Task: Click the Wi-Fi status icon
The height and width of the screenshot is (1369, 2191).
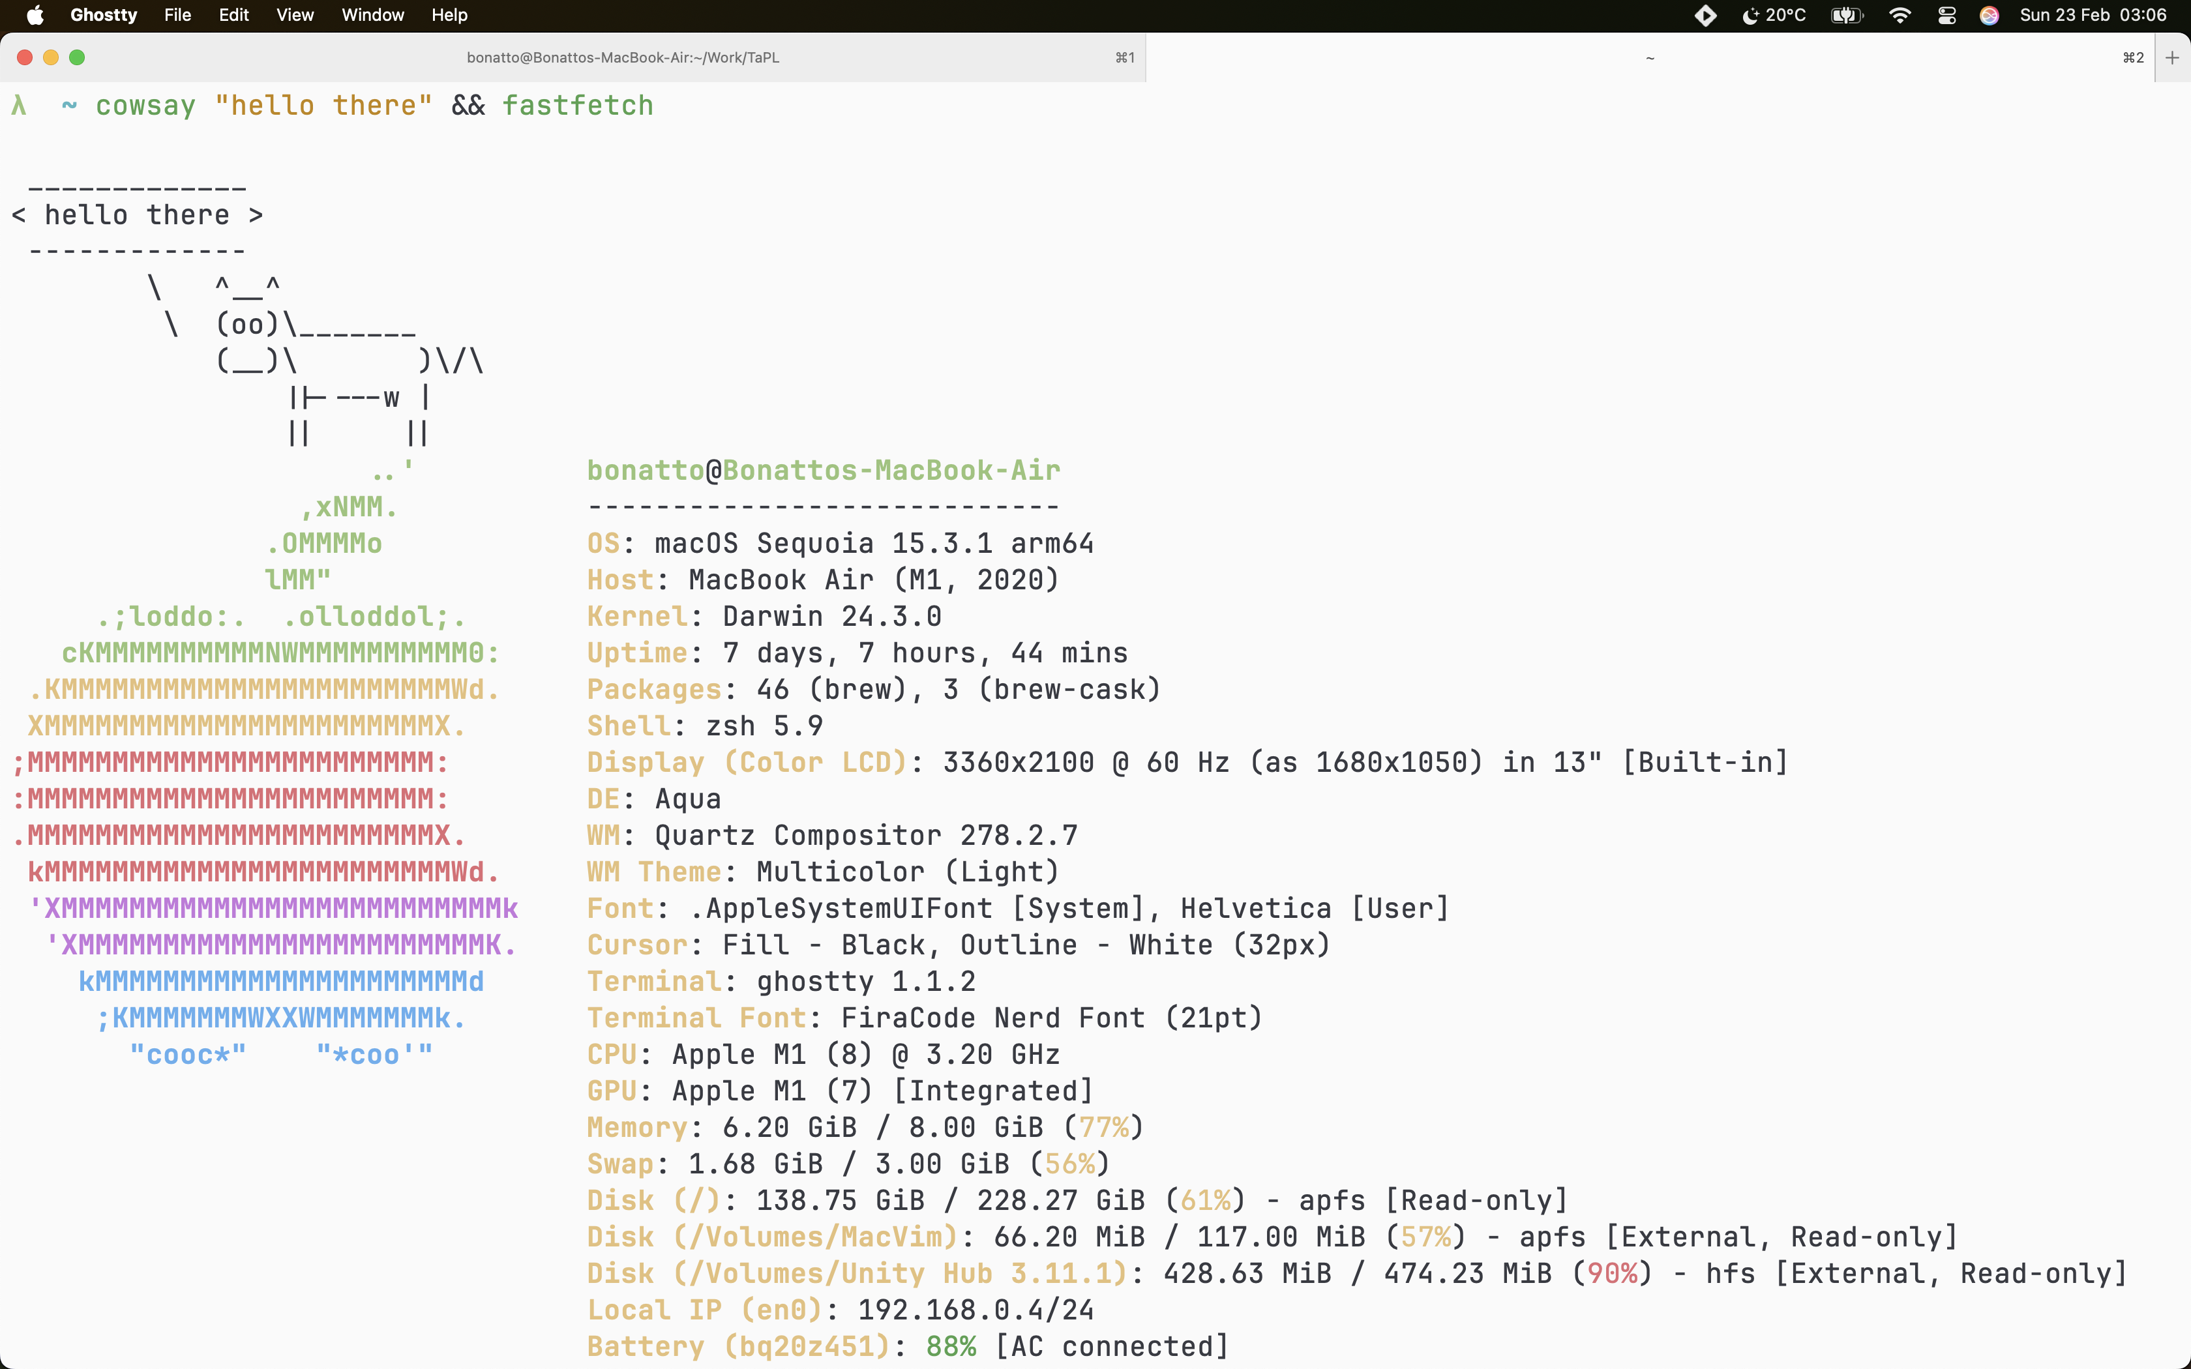Action: pos(1900,16)
